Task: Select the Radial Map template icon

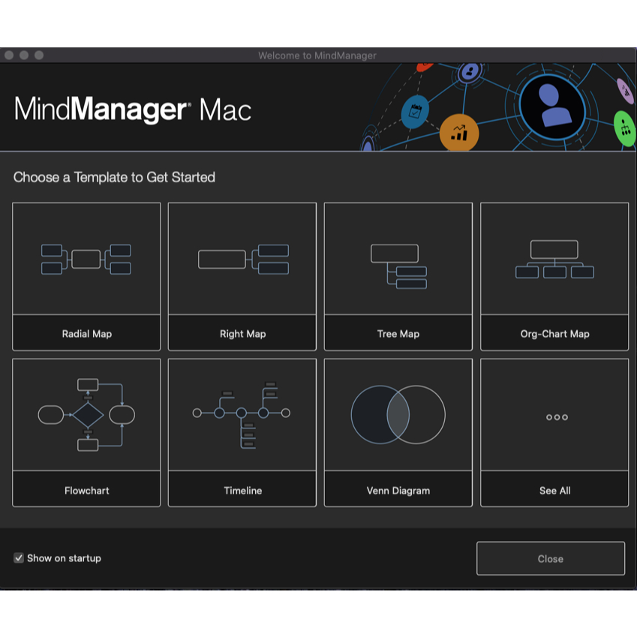Action: tap(86, 258)
